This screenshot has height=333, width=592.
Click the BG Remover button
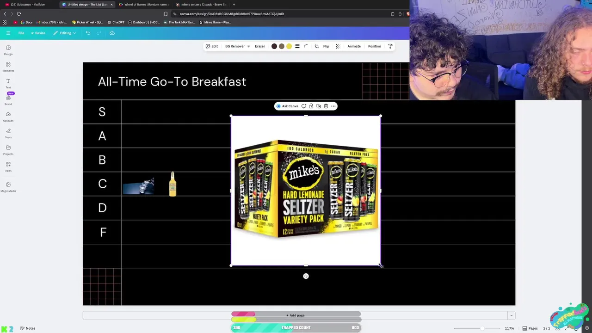pos(237,46)
